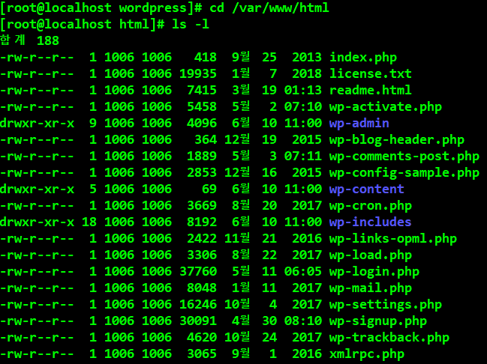487x364 pixels.
Task: Select time 06:05 on wp-login.php row
Action: [303, 272]
